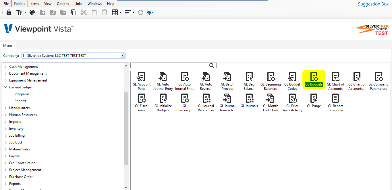Viewport: 392px width, 190px height.
Task: Click the copy icon in toolbar
Action: (x=74, y=12)
